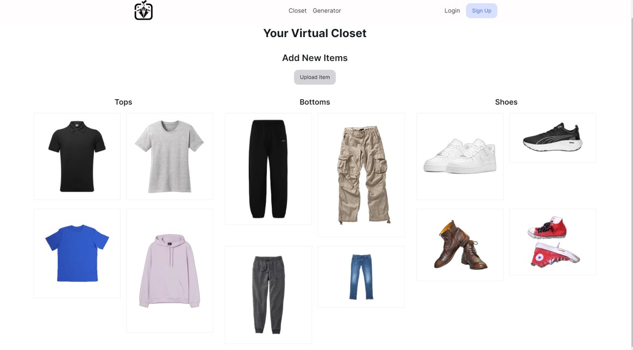633x350 pixels.
Task: Select the white sneakers
Action: [x=460, y=156]
